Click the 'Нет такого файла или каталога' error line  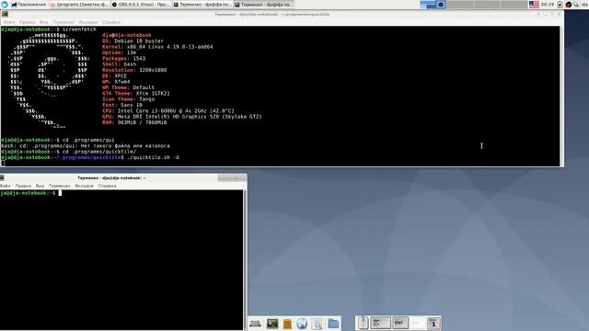[125, 146]
